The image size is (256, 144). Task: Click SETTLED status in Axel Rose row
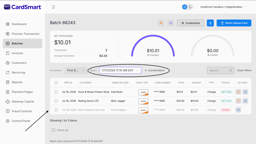pos(226,92)
